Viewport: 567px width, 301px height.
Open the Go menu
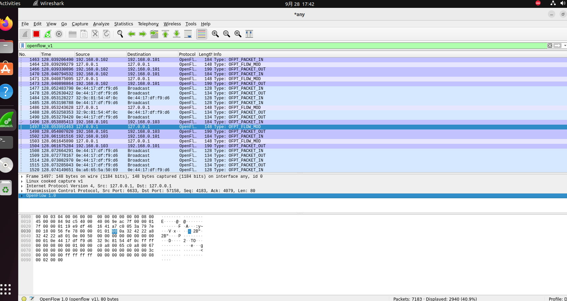click(64, 24)
